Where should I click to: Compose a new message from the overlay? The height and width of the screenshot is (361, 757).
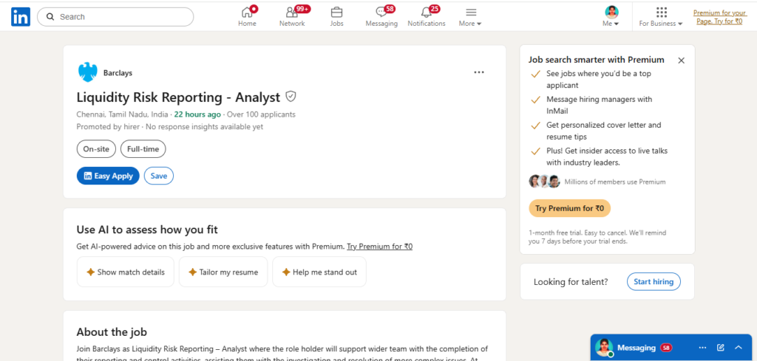point(720,348)
